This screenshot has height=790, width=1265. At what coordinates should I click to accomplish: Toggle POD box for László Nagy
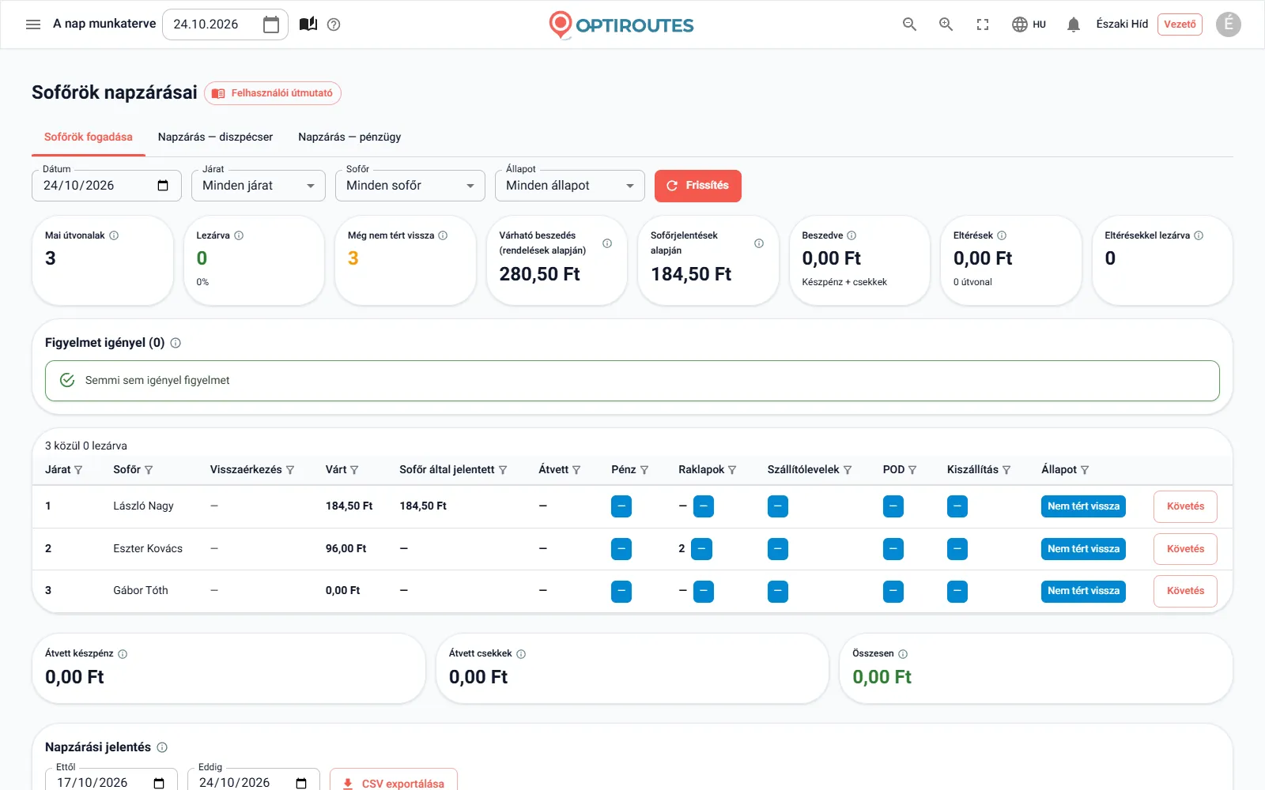point(893,506)
